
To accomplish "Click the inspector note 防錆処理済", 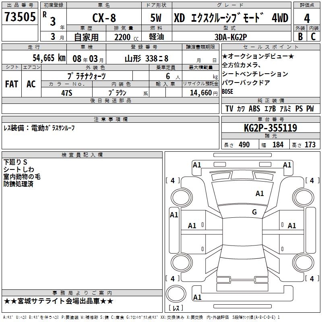I will 18,184.
